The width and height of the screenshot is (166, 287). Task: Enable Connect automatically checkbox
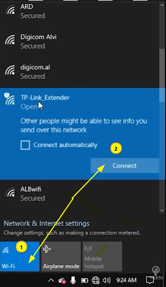(x=25, y=145)
